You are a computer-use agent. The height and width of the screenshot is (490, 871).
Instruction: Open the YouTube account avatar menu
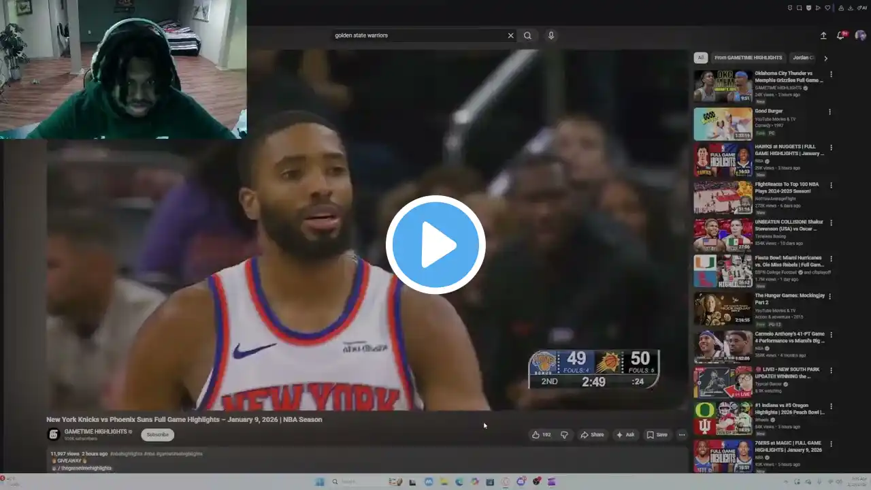(x=860, y=35)
